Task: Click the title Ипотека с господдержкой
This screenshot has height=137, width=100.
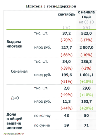Action: 51,6
